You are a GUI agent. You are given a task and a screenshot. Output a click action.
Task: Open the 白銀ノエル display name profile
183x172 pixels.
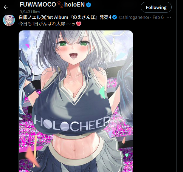(x=30, y=17)
